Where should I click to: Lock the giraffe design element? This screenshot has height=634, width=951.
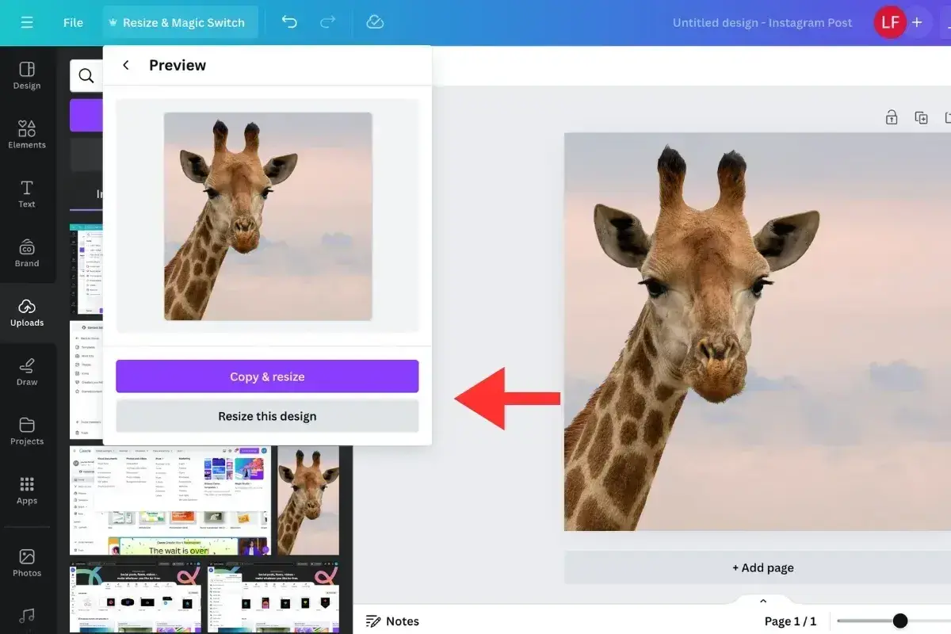(891, 116)
